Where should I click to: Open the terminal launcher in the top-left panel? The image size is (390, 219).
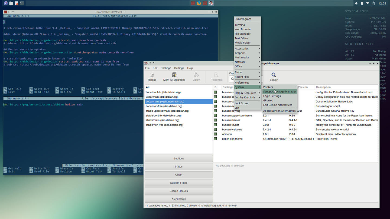(x=22, y=3)
